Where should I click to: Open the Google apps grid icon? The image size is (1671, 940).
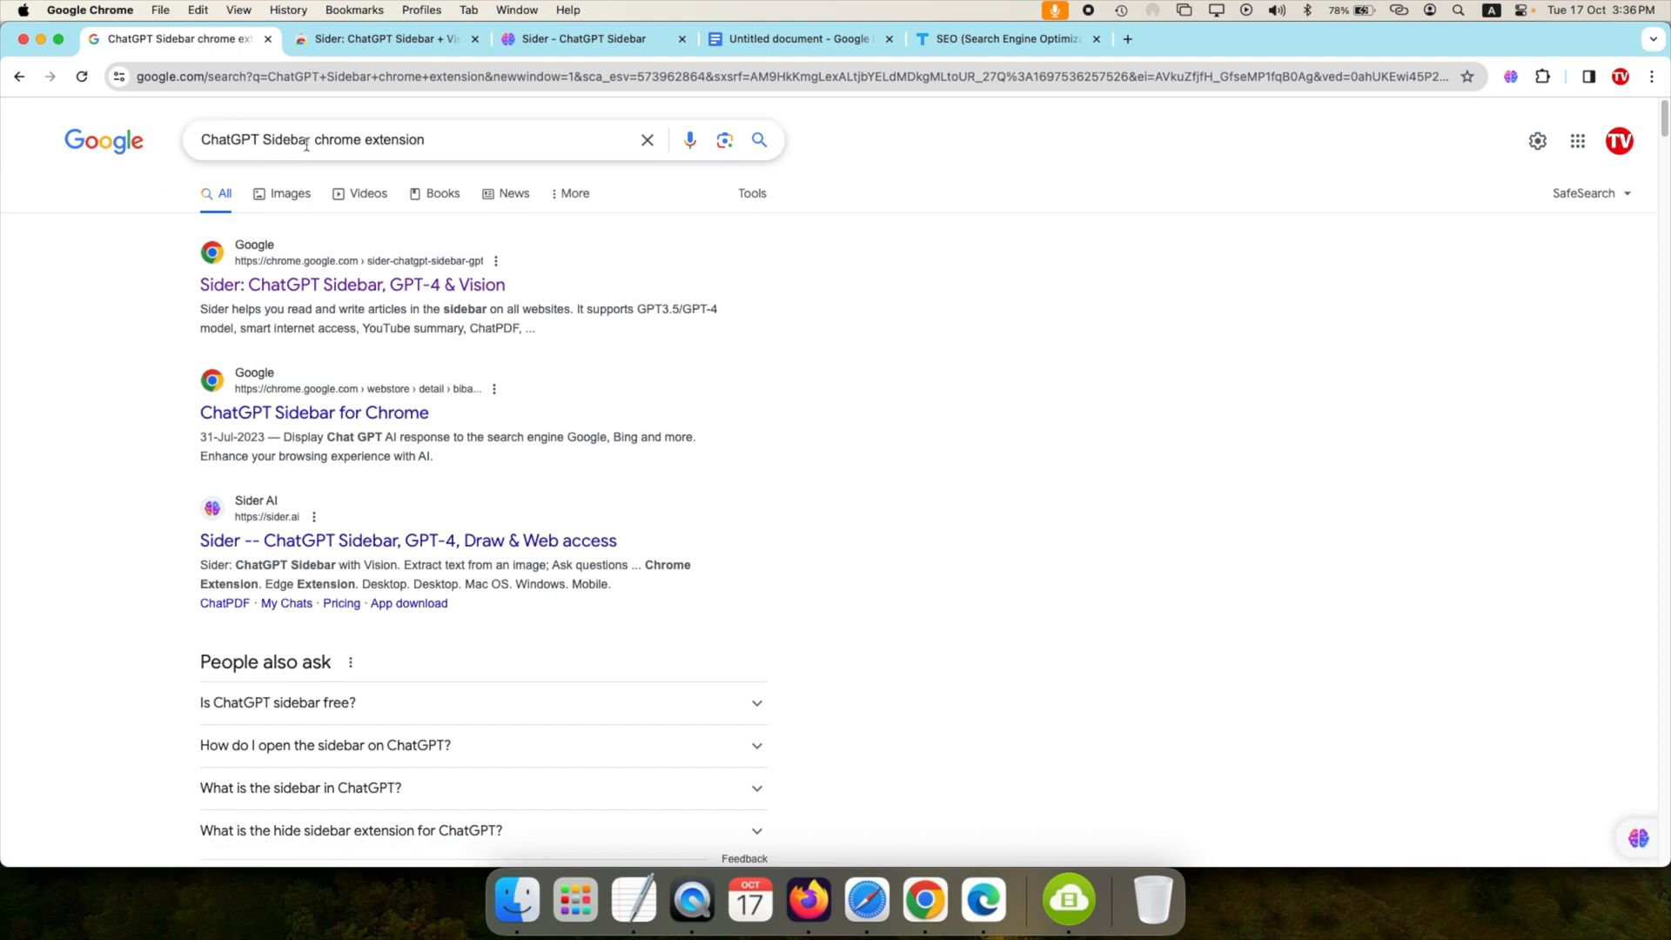tap(1578, 141)
